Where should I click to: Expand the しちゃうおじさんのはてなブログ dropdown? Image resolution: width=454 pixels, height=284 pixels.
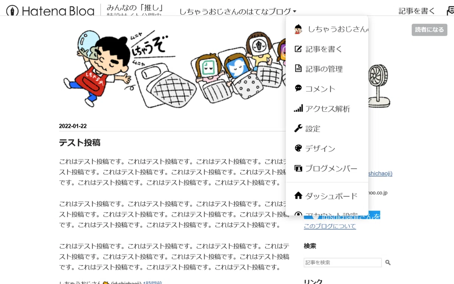[238, 12]
